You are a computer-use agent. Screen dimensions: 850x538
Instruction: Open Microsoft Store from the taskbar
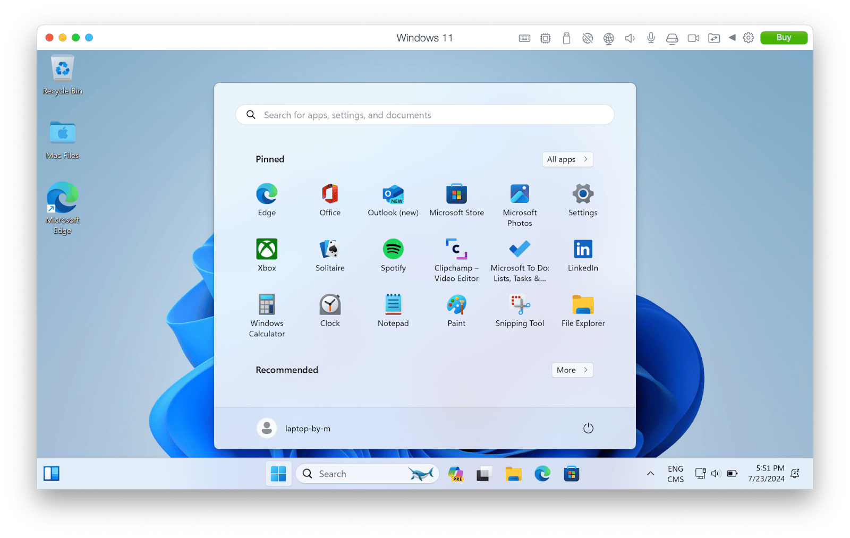point(572,474)
